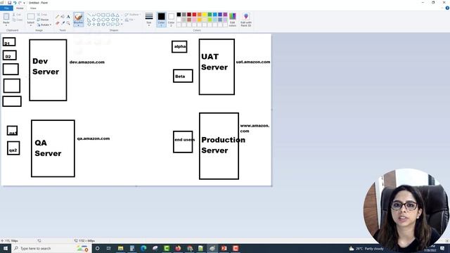Click Undo arrow in quick access toolbar
Image resolution: width=450 pixels, height=253 pixels.
click(15, 3)
